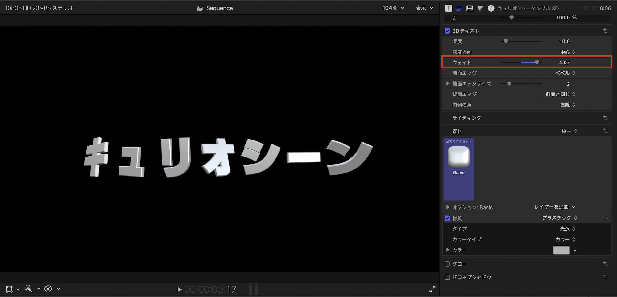Reset the 3Dテキスト section parameters

point(605,31)
